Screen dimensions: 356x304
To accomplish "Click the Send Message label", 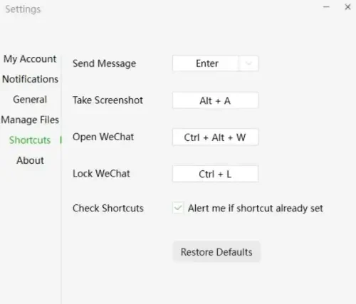I will [104, 63].
